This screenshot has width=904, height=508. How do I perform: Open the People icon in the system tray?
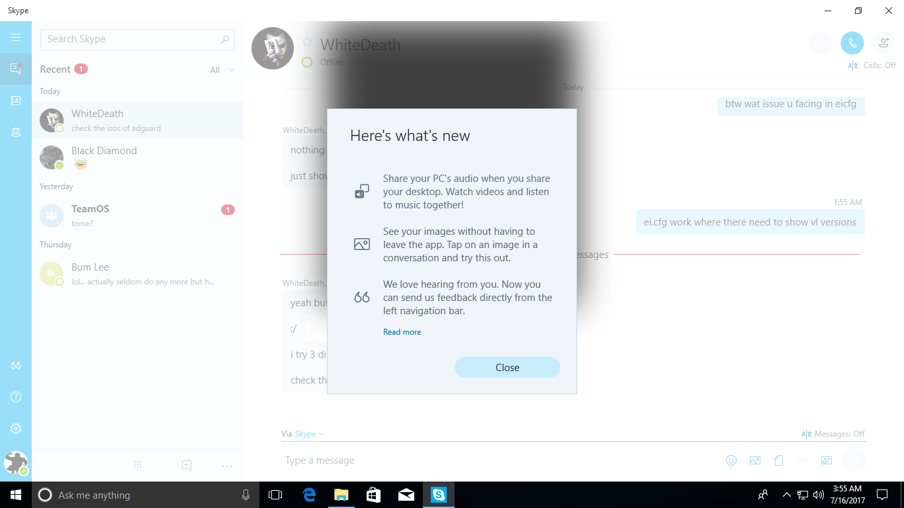[763, 495]
